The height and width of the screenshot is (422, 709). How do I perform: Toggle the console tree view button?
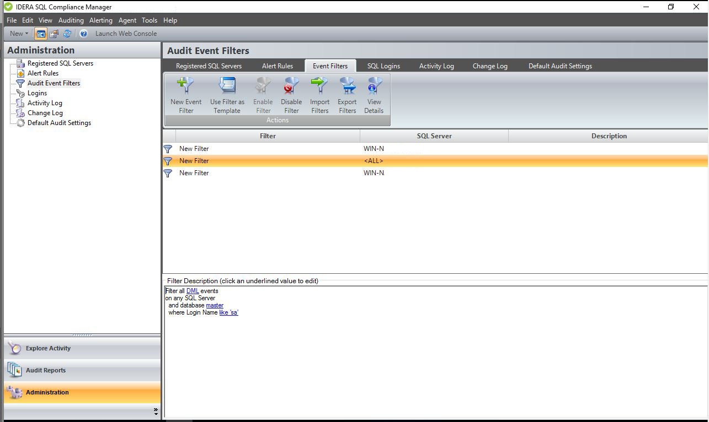(41, 34)
